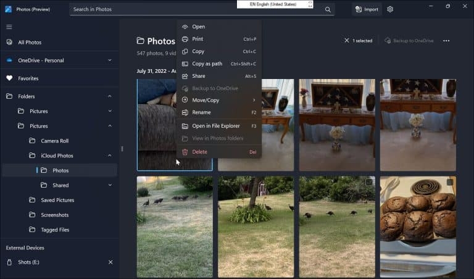Click the Camera Roll folder icon
The image size is (474, 279).
pyautogui.click(x=32, y=141)
